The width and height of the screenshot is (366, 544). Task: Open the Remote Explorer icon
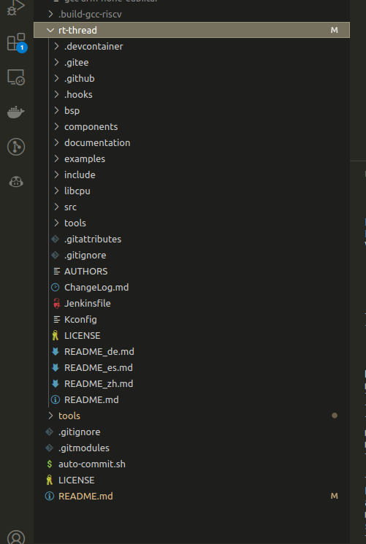[x=16, y=77]
